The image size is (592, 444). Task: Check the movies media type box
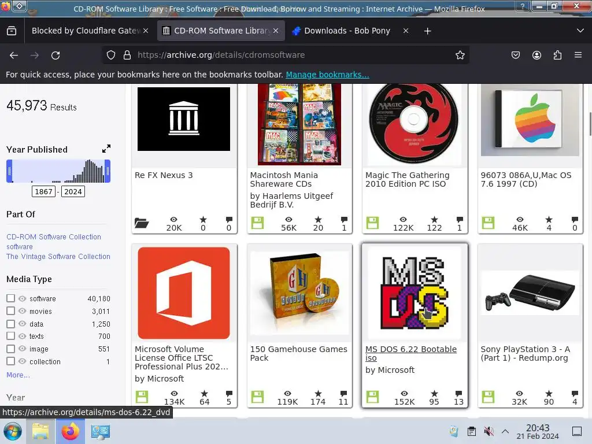tap(10, 310)
